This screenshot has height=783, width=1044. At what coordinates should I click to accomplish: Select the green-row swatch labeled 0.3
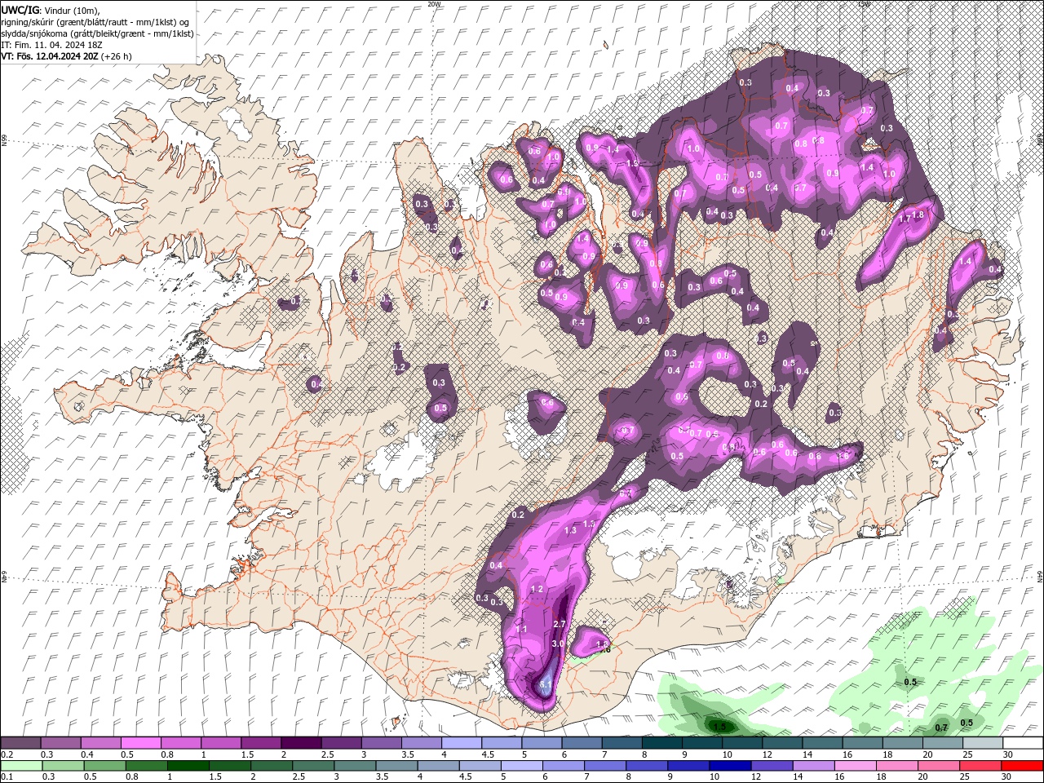click(63, 765)
